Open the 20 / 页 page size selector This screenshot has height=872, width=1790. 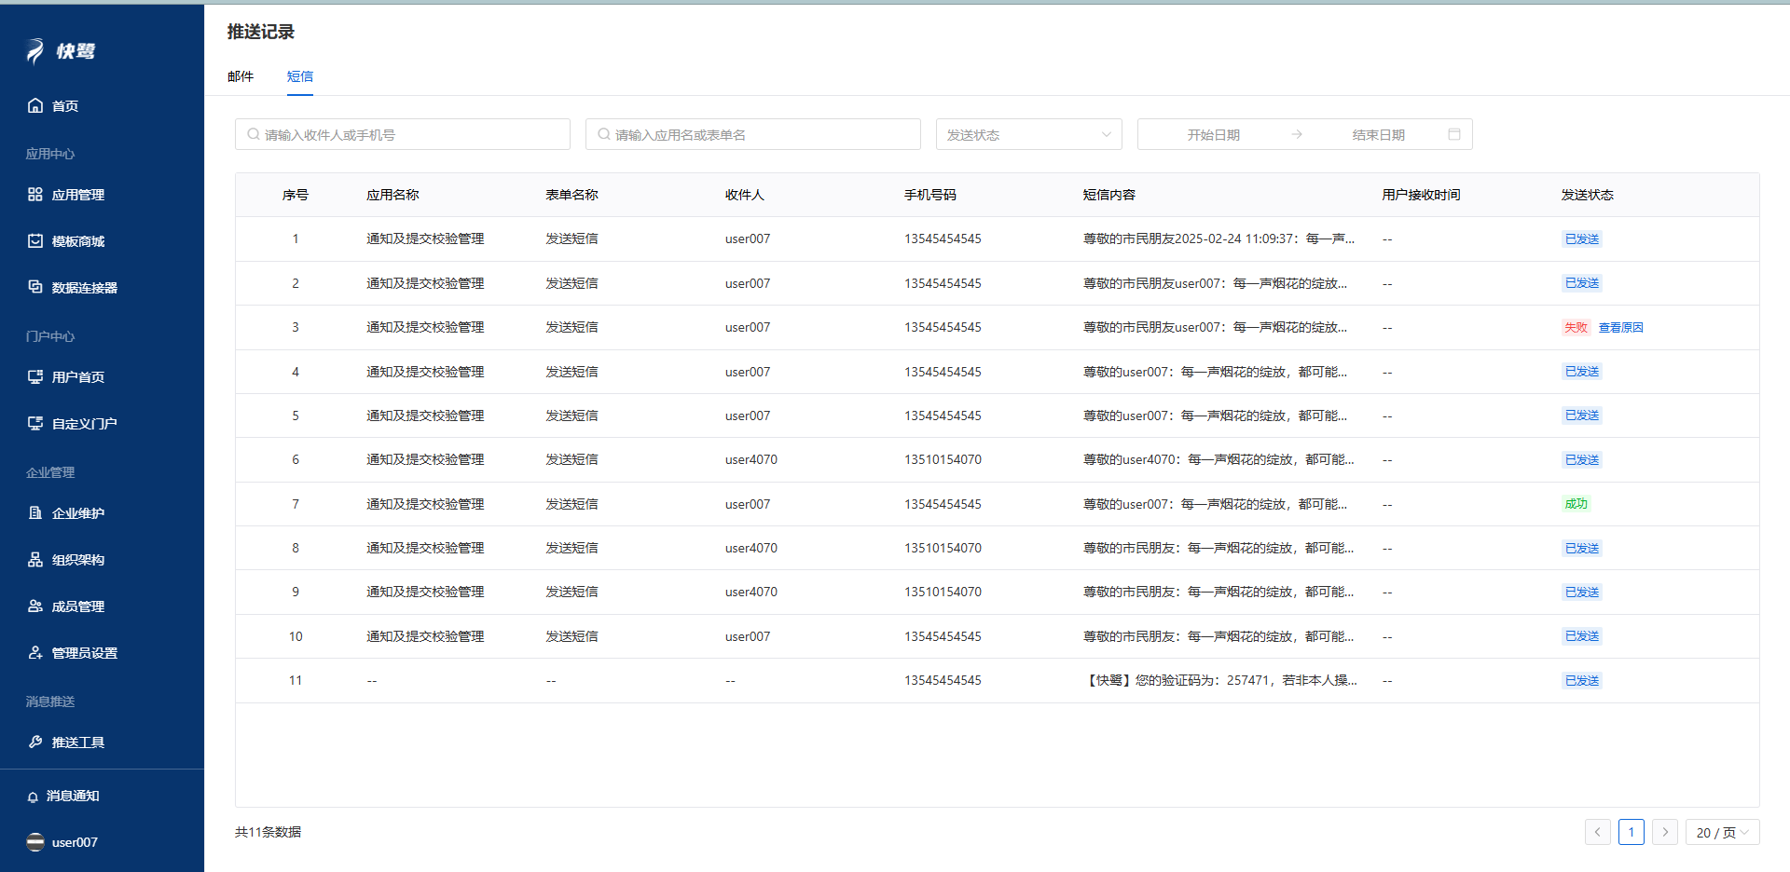pos(1721,832)
